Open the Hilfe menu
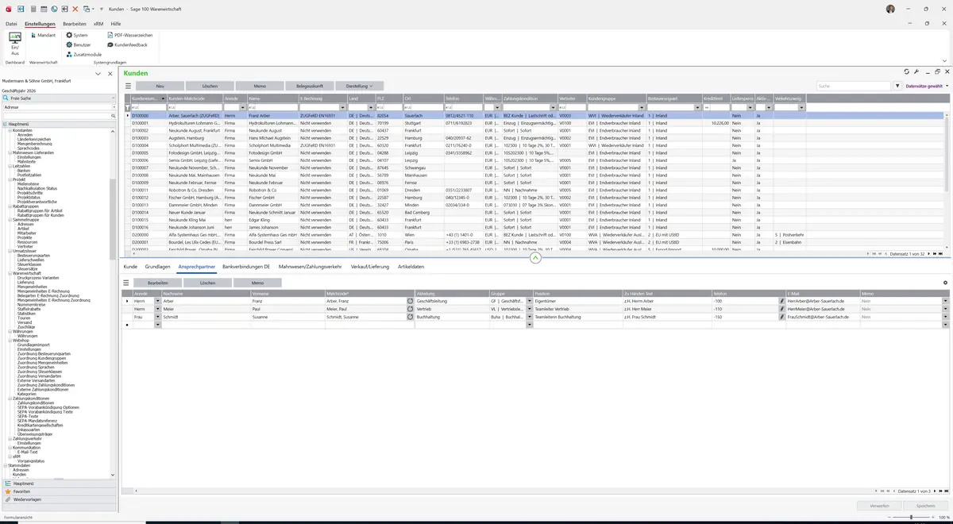Viewport: 953px width, 524px height. 116,24
